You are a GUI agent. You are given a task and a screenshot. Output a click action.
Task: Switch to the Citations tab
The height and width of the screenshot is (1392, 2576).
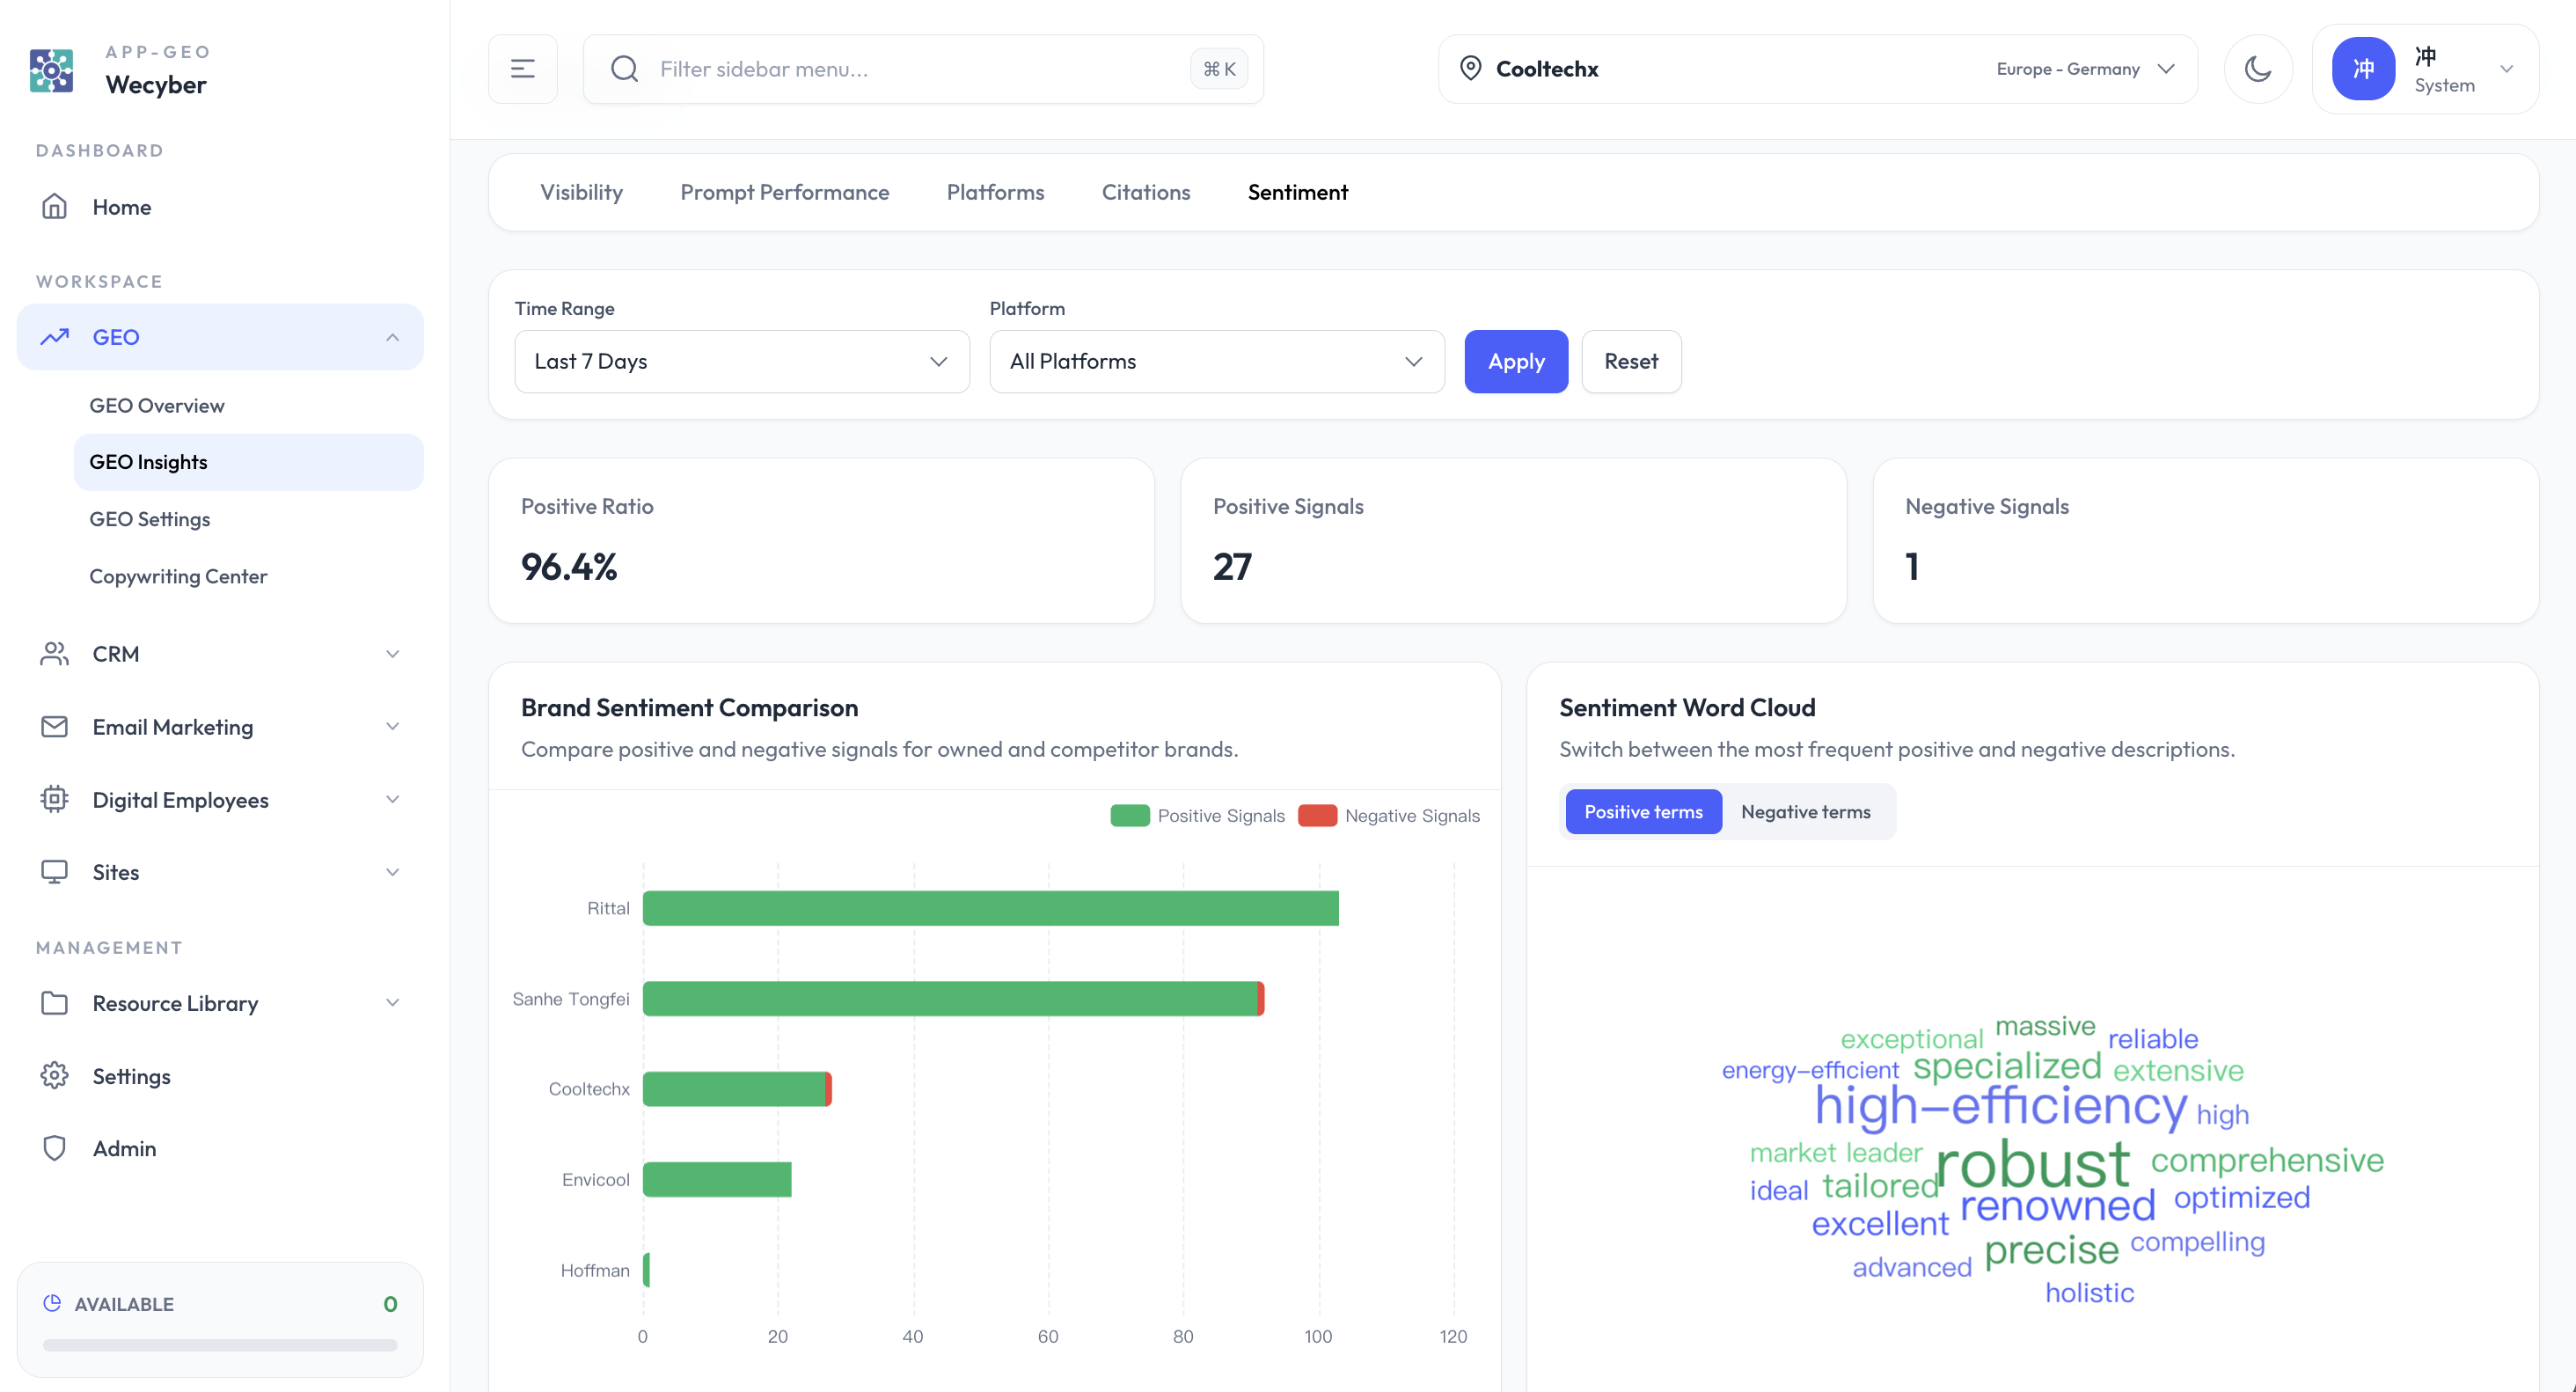(x=1146, y=192)
